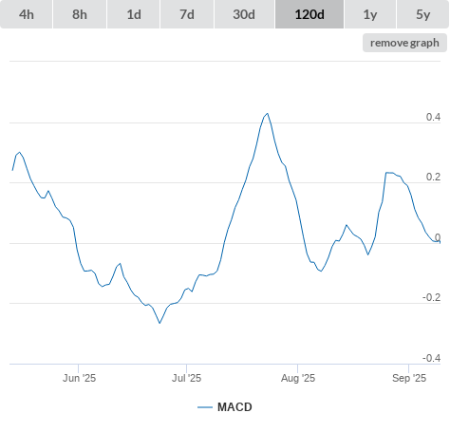
Task: Click the 0.2 y-axis value
Action: [x=433, y=177]
